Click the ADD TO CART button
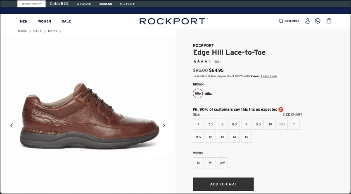This screenshot has width=351, height=194. 223,184
